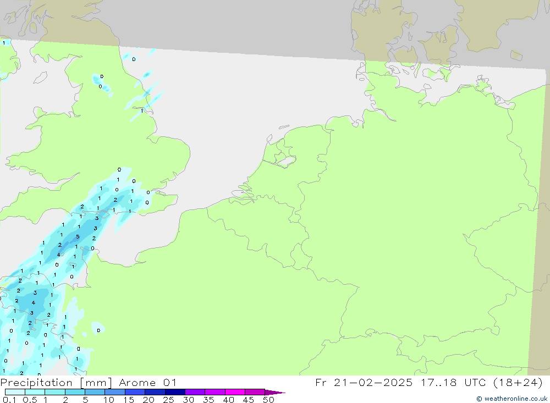Select the 25–30 mm navy legend swatch
The image size is (550, 403).
tap(175, 392)
